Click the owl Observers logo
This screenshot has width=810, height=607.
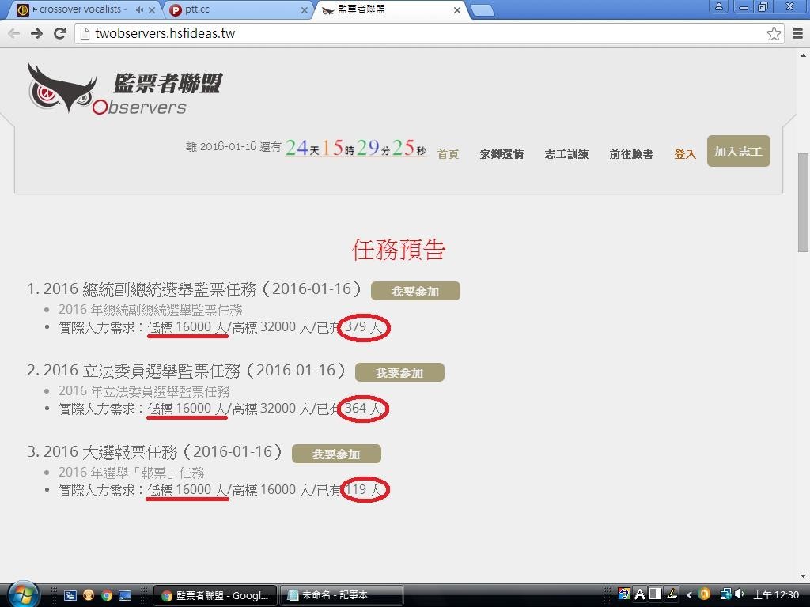125,89
